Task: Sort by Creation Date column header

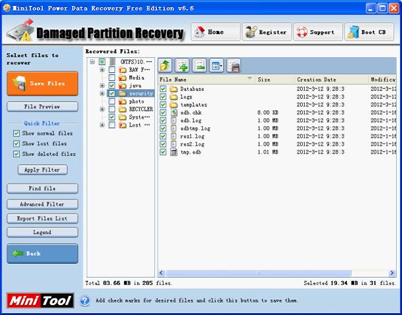Action: [x=332, y=79]
